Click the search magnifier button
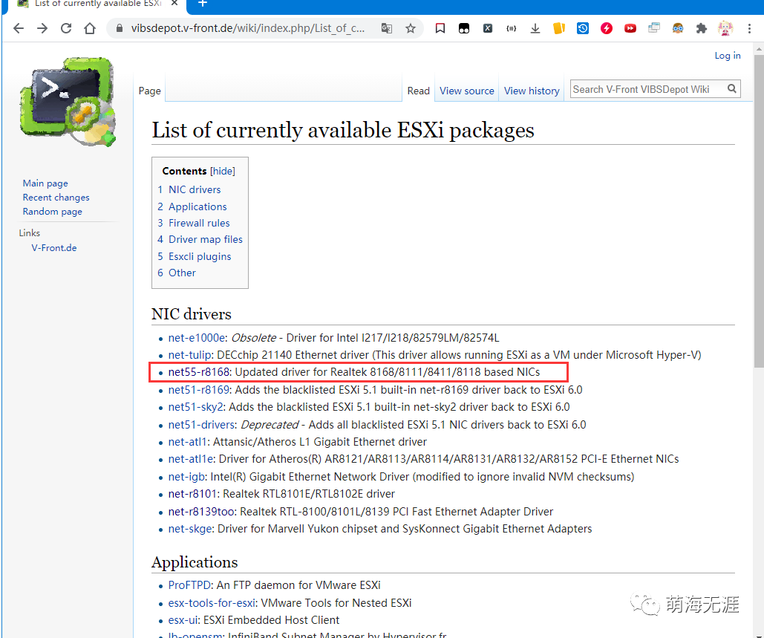Image resolution: width=764 pixels, height=638 pixels. point(732,88)
